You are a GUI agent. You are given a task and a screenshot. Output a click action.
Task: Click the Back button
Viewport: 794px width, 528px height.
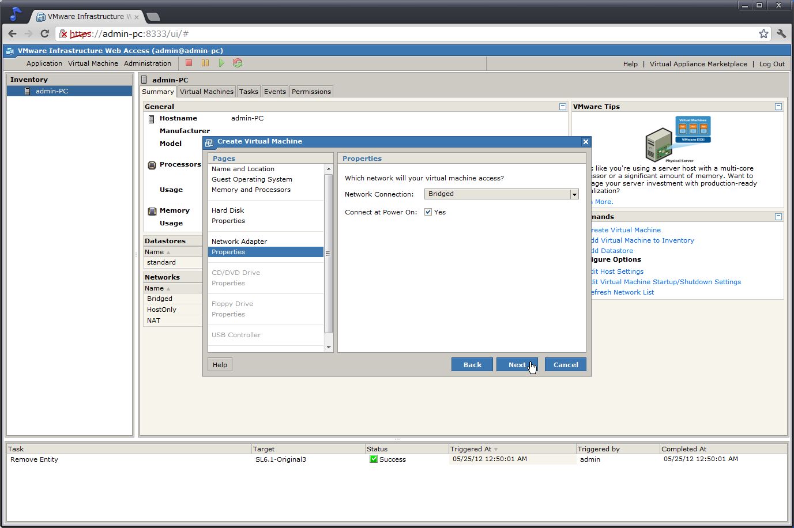tap(472, 364)
